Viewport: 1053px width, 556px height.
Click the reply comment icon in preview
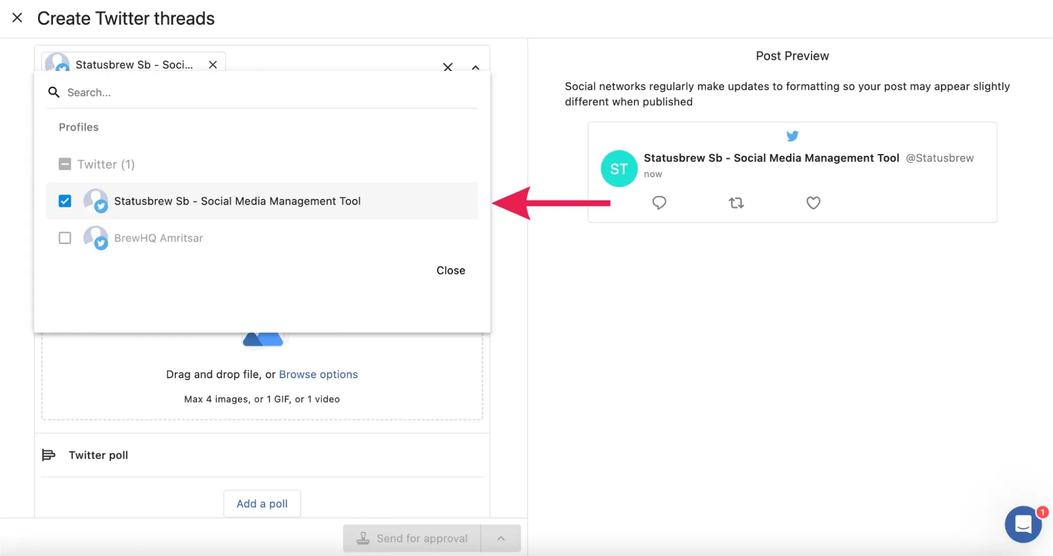(659, 203)
